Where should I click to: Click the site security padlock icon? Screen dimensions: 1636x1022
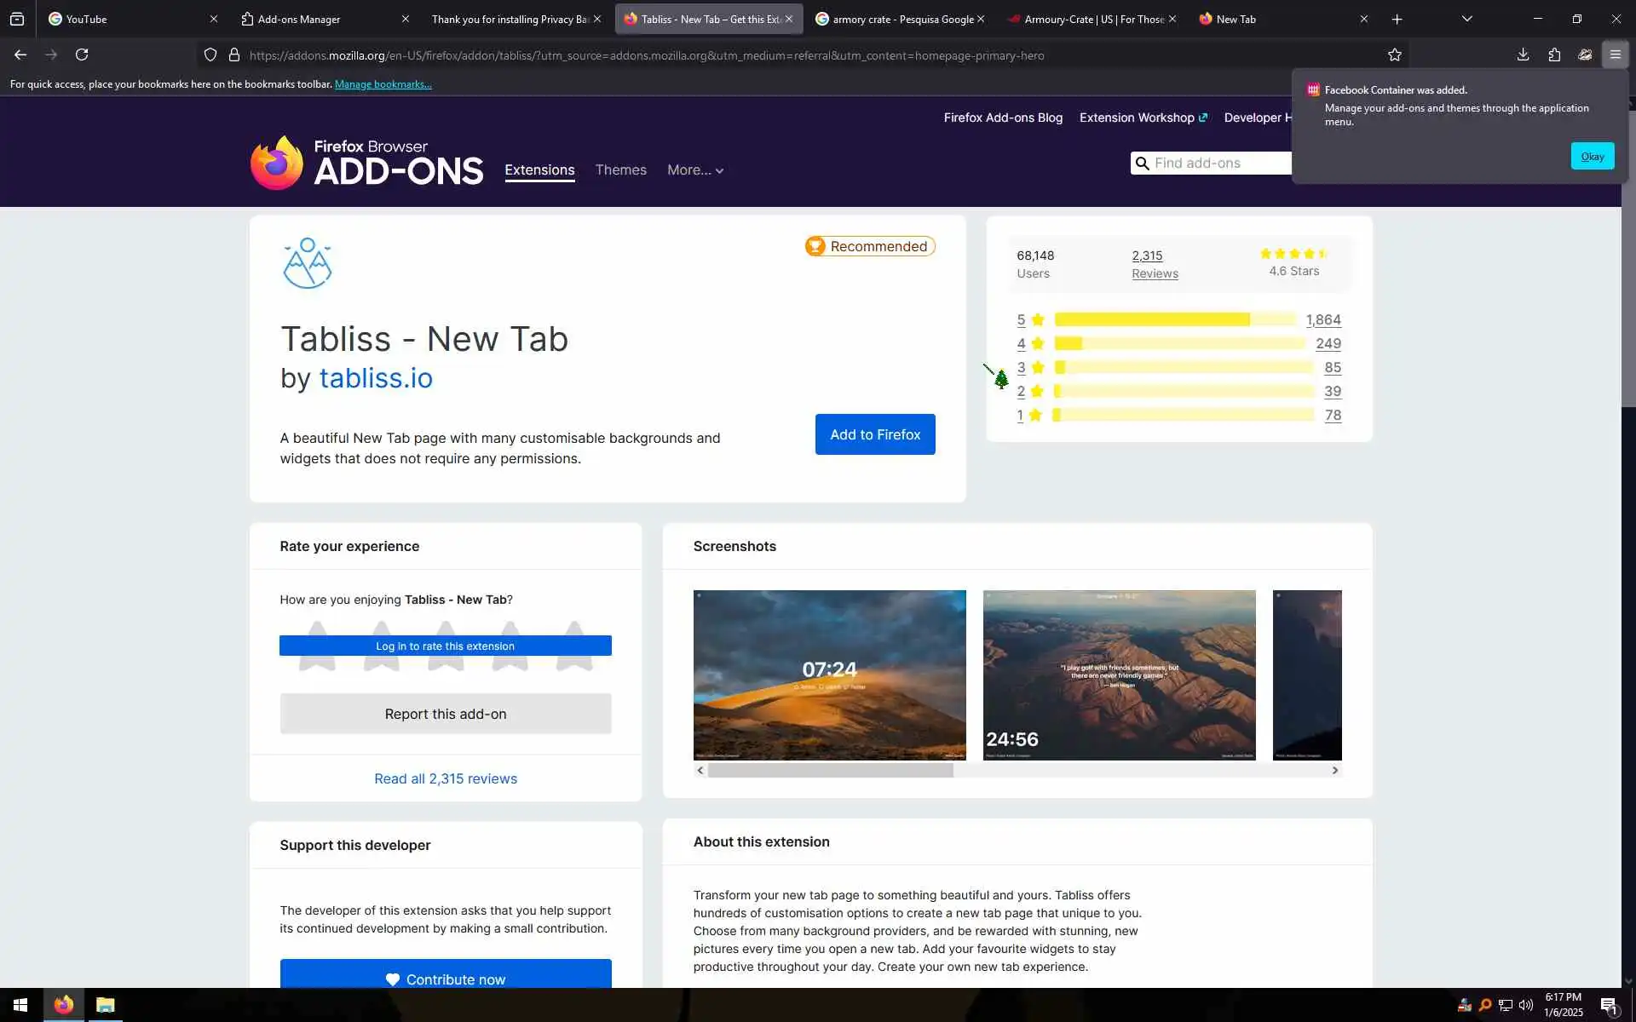point(234,55)
